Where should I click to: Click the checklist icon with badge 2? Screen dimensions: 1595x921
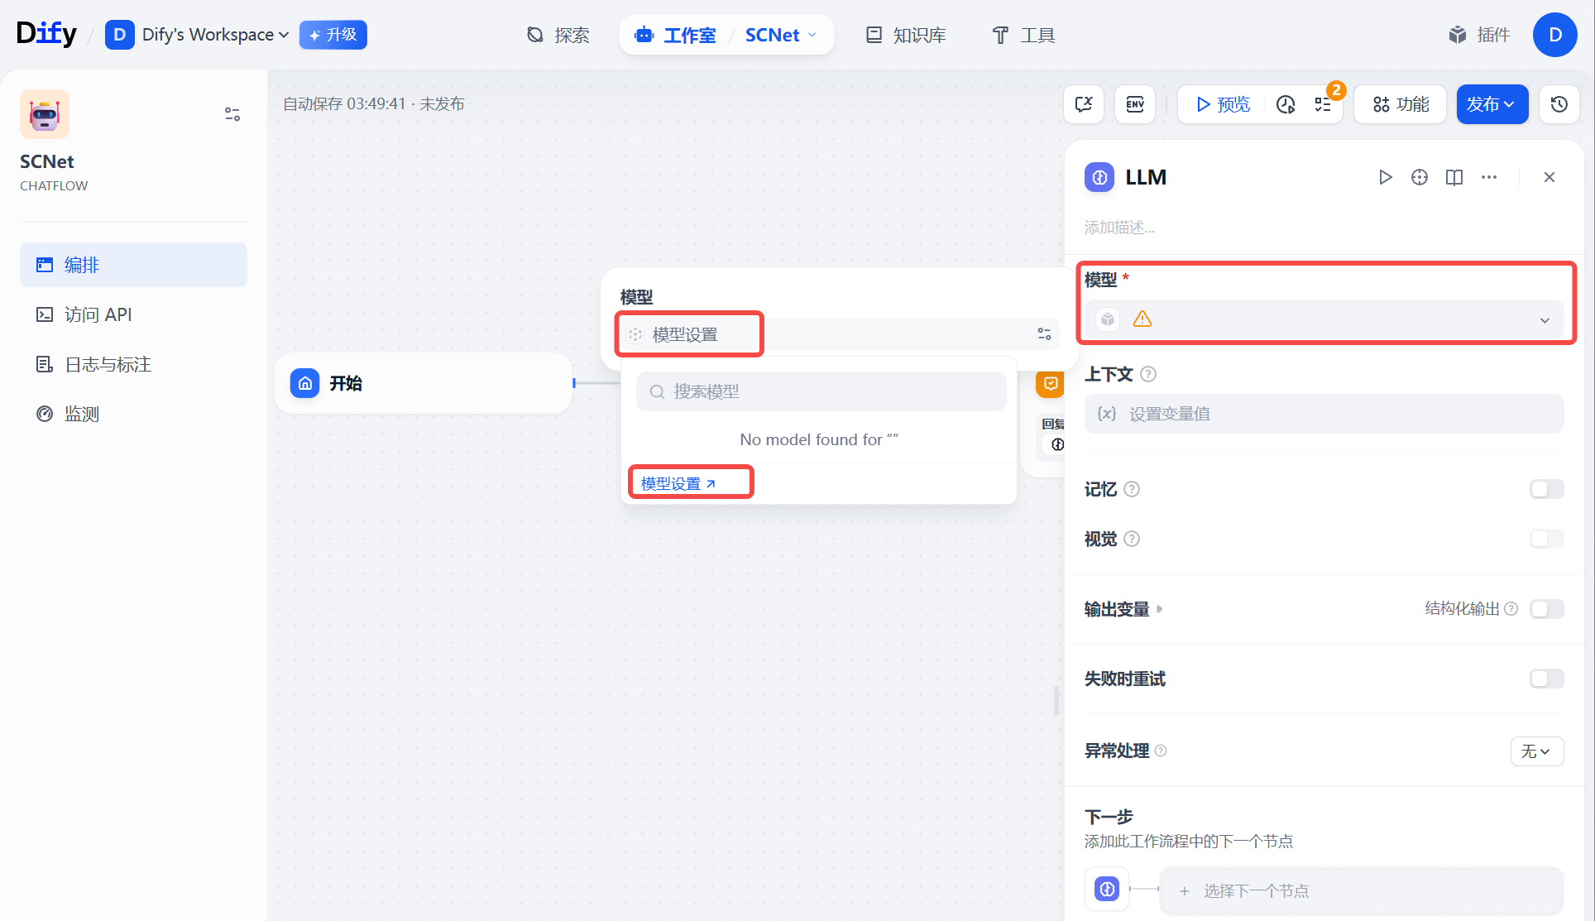[1324, 104]
